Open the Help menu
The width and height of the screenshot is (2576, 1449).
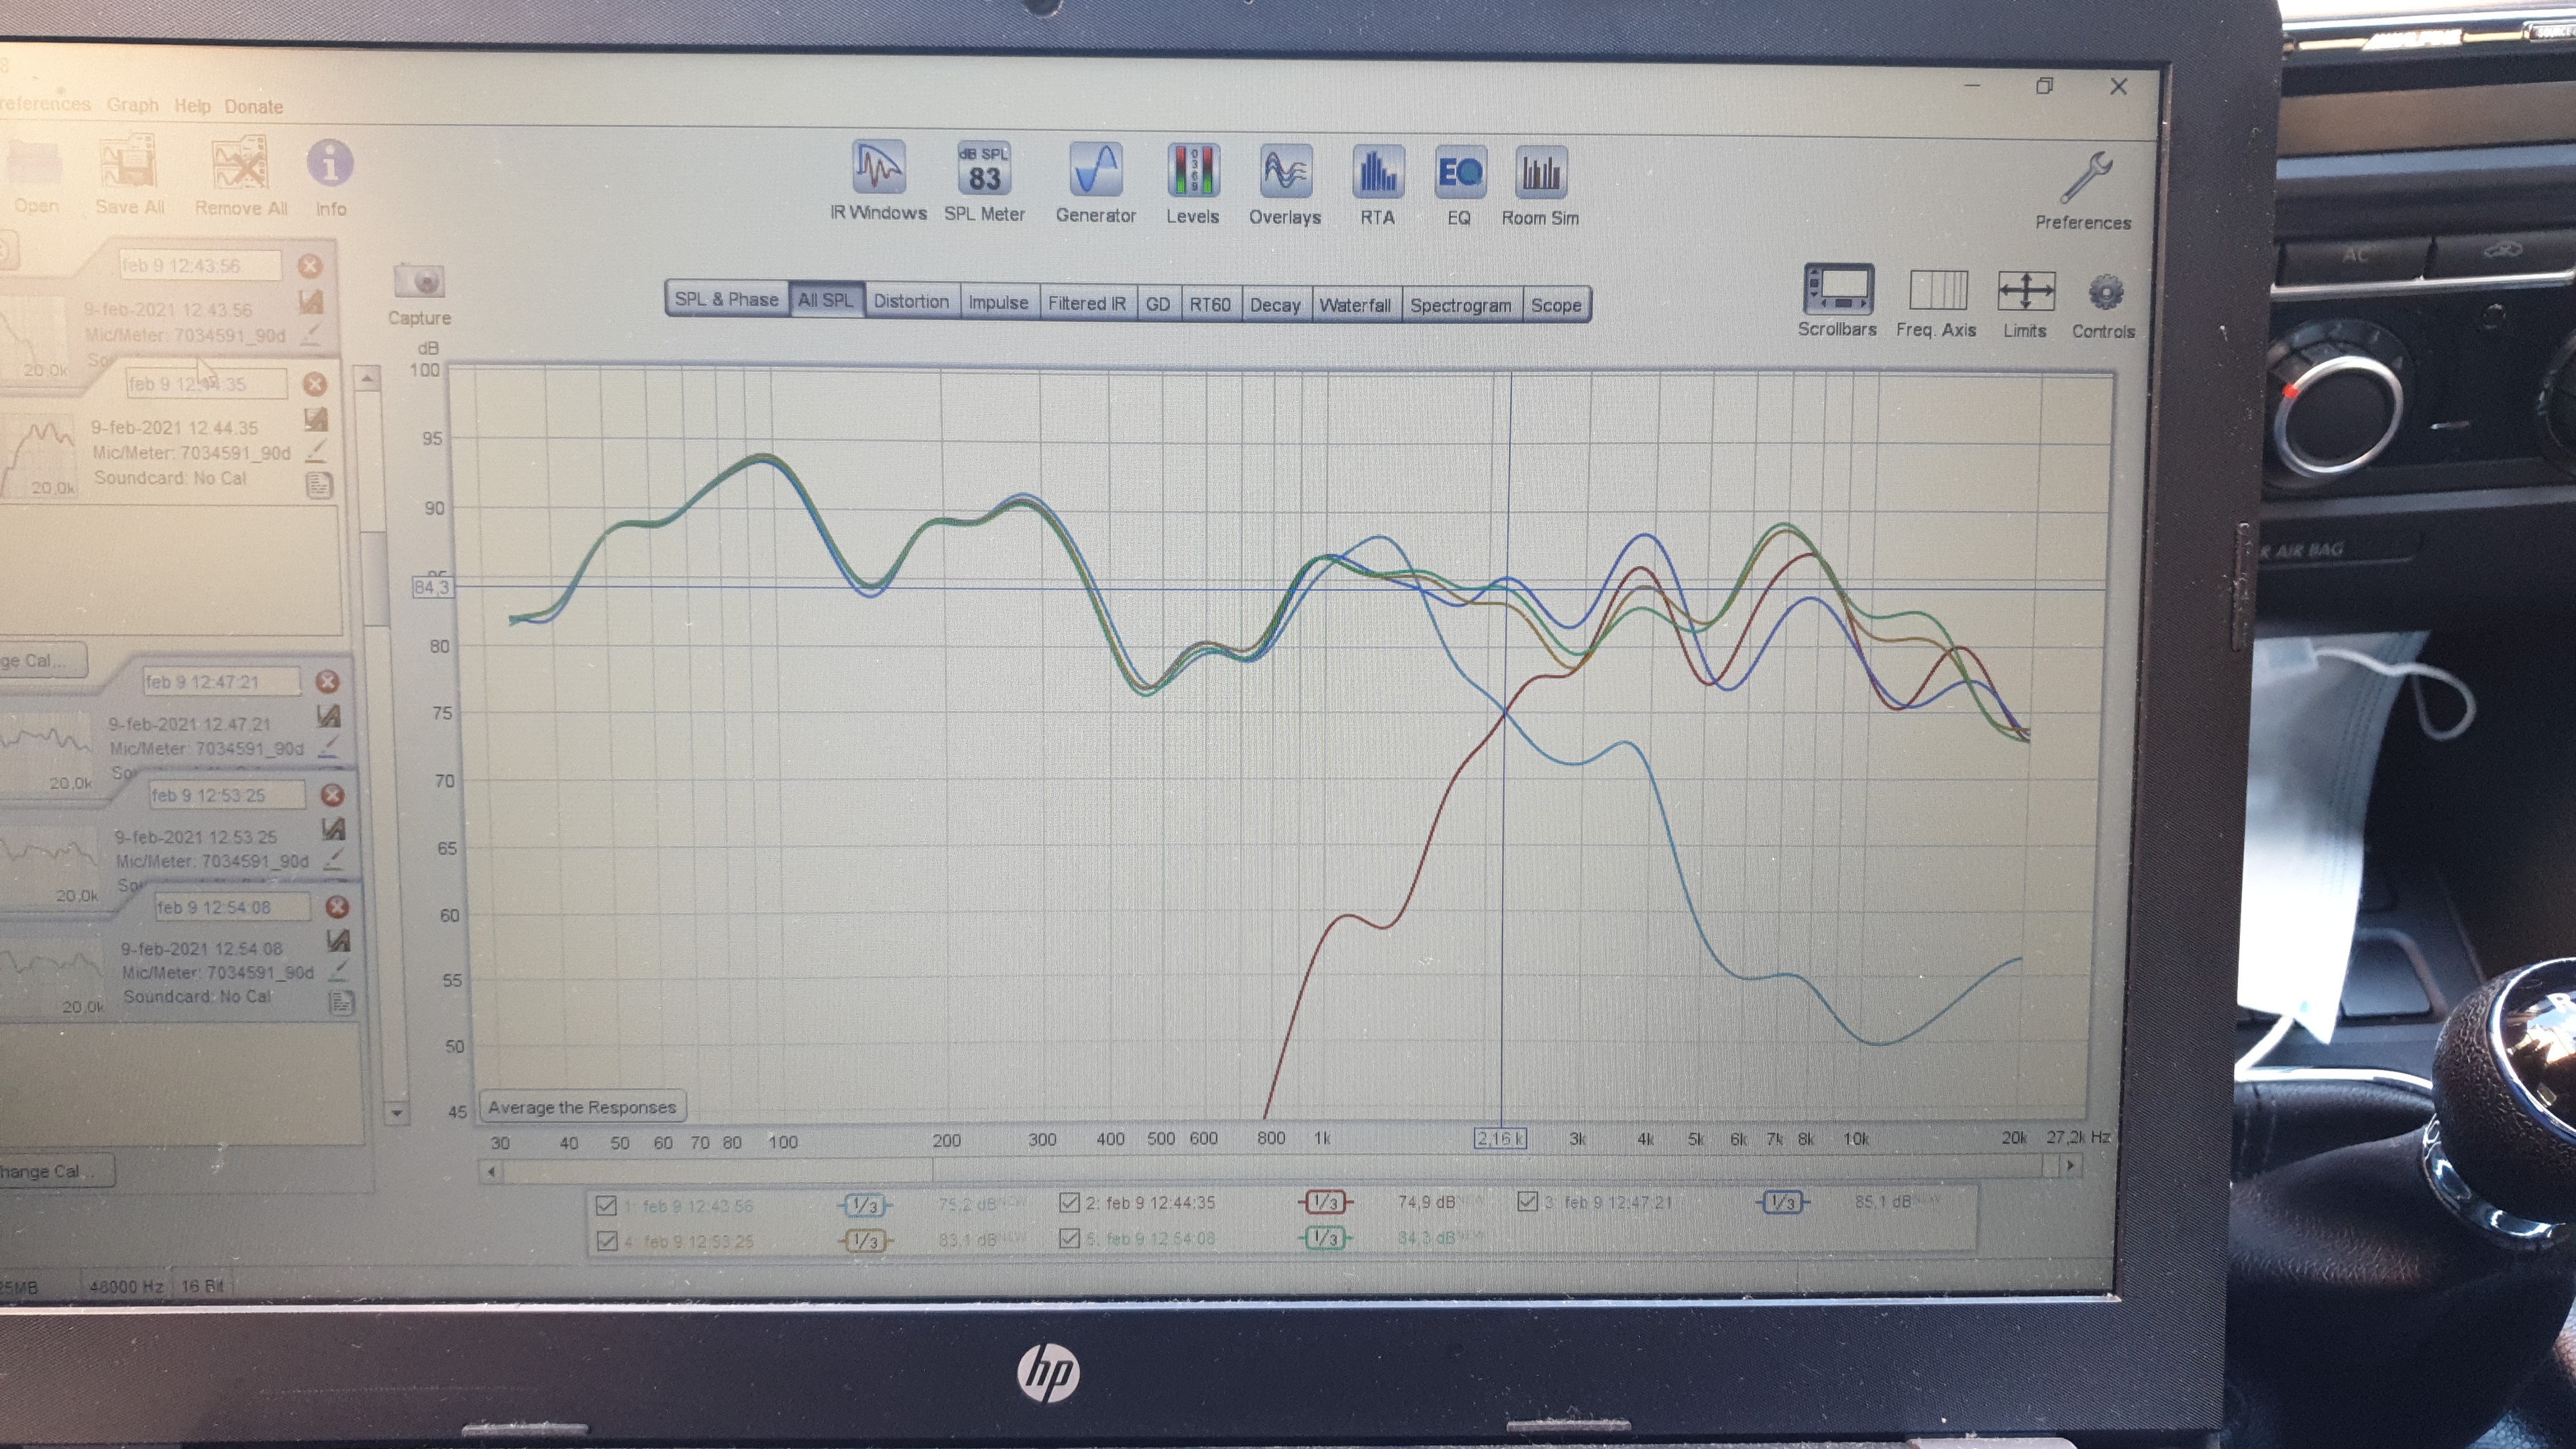point(192,106)
